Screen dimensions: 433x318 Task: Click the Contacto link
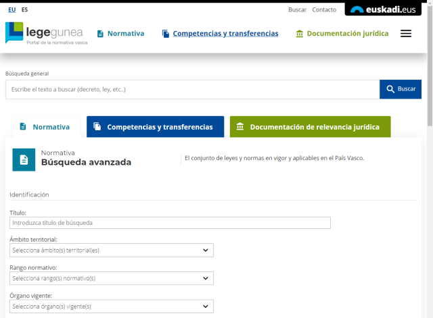pos(324,9)
